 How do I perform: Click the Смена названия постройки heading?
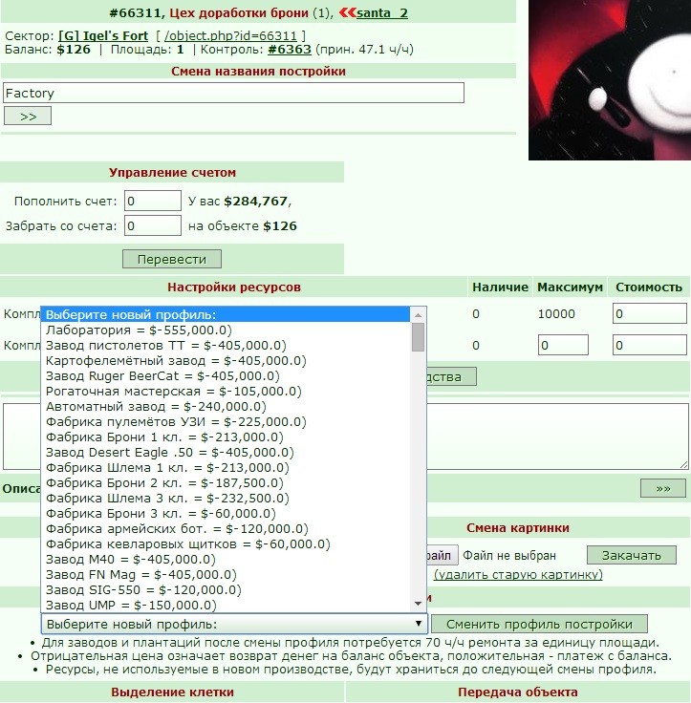(258, 71)
